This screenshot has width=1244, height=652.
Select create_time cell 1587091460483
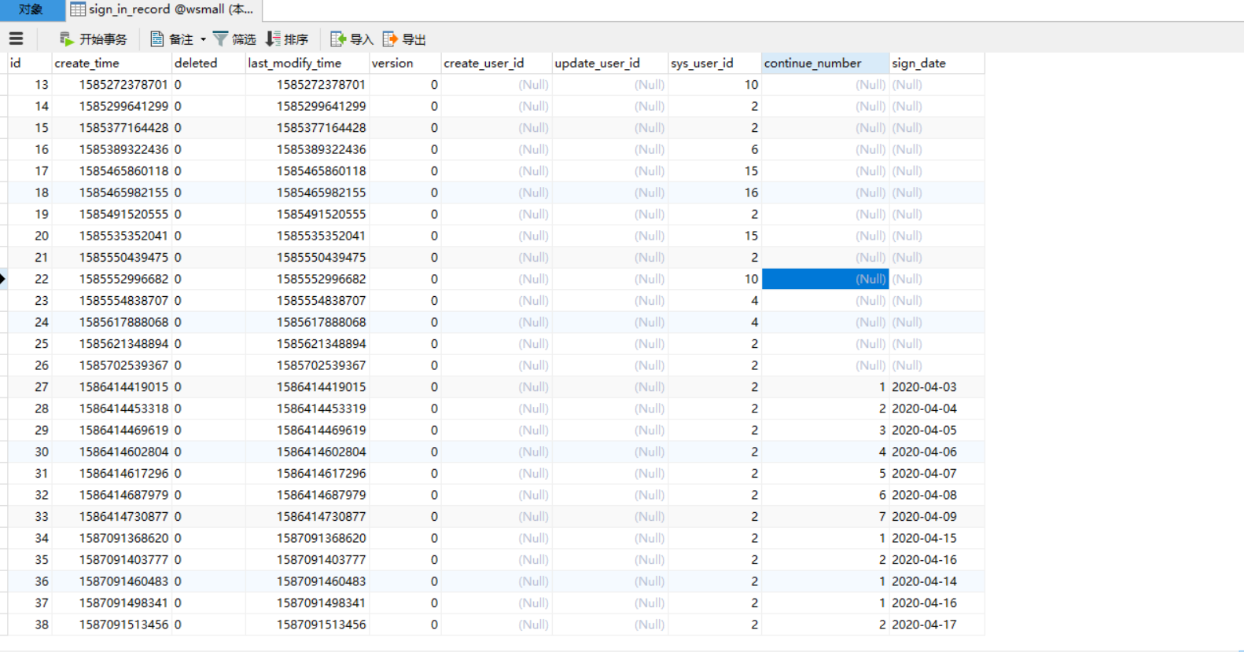coord(112,581)
